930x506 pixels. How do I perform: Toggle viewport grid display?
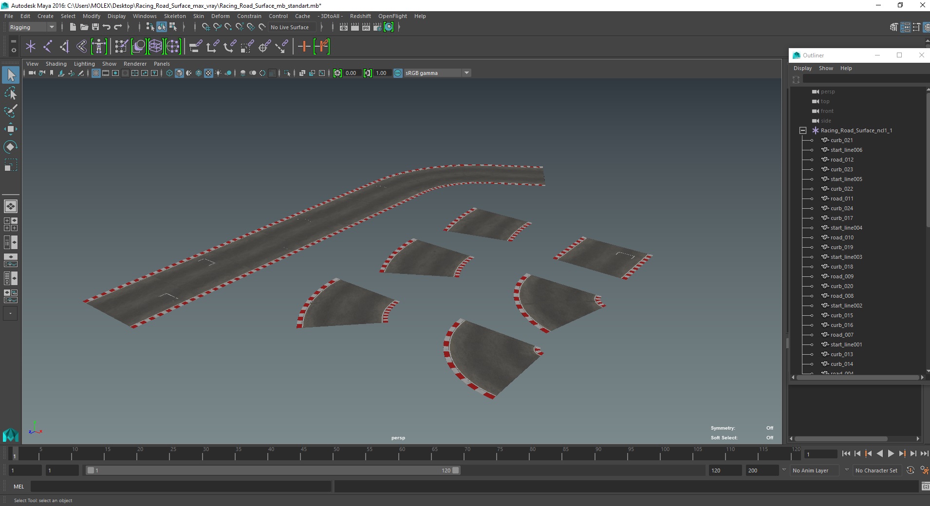pyautogui.click(x=96, y=73)
